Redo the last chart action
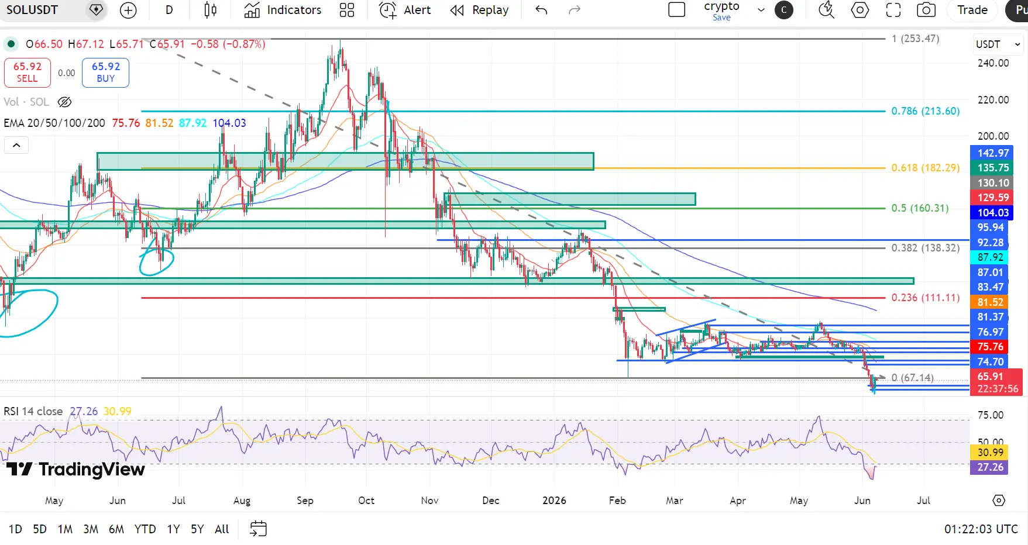Viewport: 1028px width, 545px height. pyautogui.click(x=575, y=10)
